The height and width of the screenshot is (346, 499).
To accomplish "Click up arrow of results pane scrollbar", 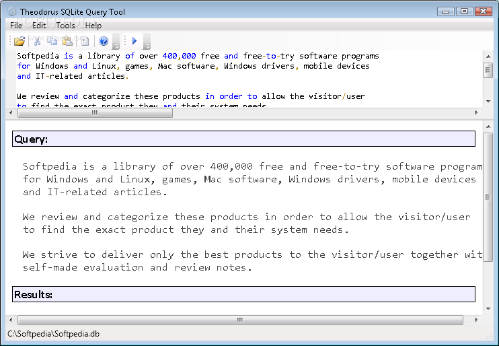I will click(x=488, y=127).
